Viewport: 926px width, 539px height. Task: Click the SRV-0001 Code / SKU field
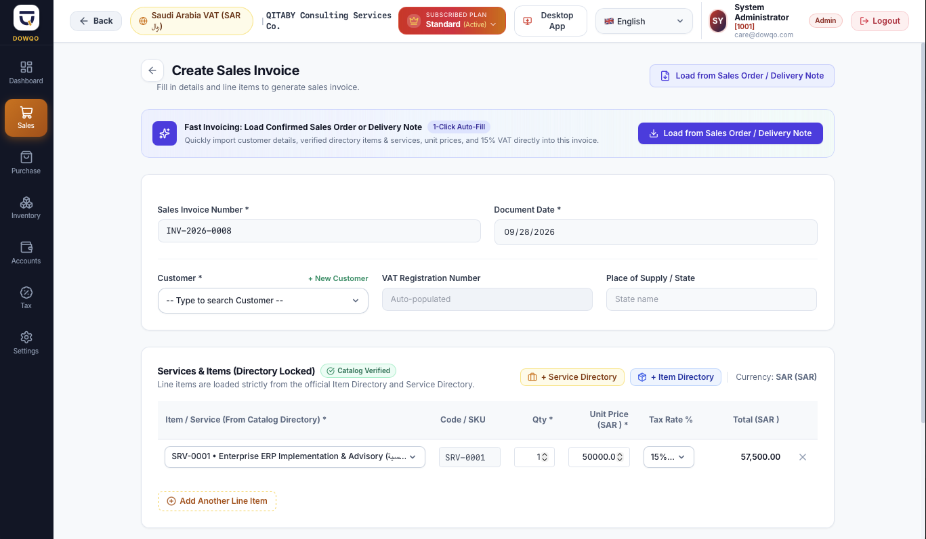tap(469, 457)
